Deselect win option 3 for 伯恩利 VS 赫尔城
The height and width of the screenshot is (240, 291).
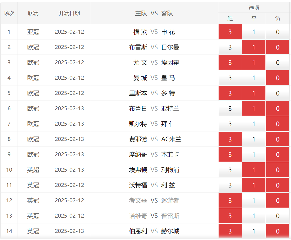pos(230,231)
